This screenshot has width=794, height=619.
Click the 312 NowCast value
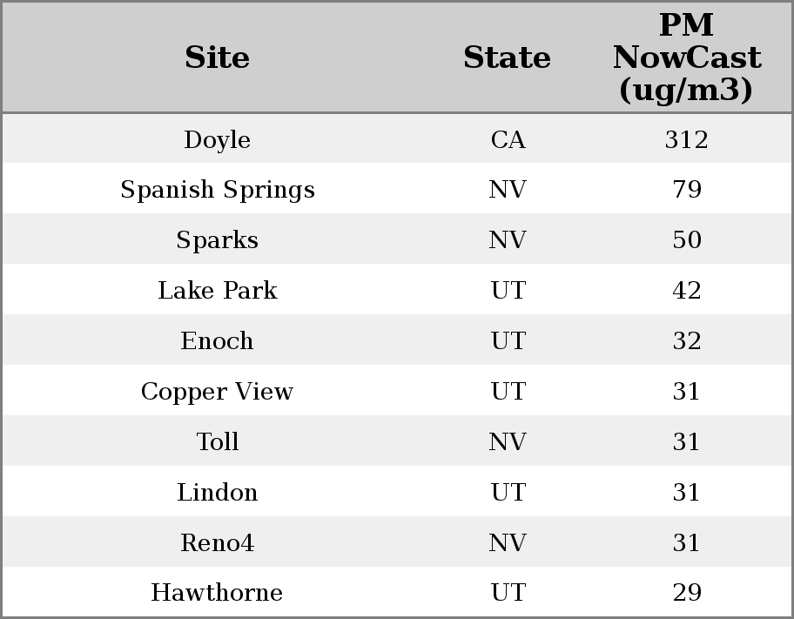click(x=686, y=139)
